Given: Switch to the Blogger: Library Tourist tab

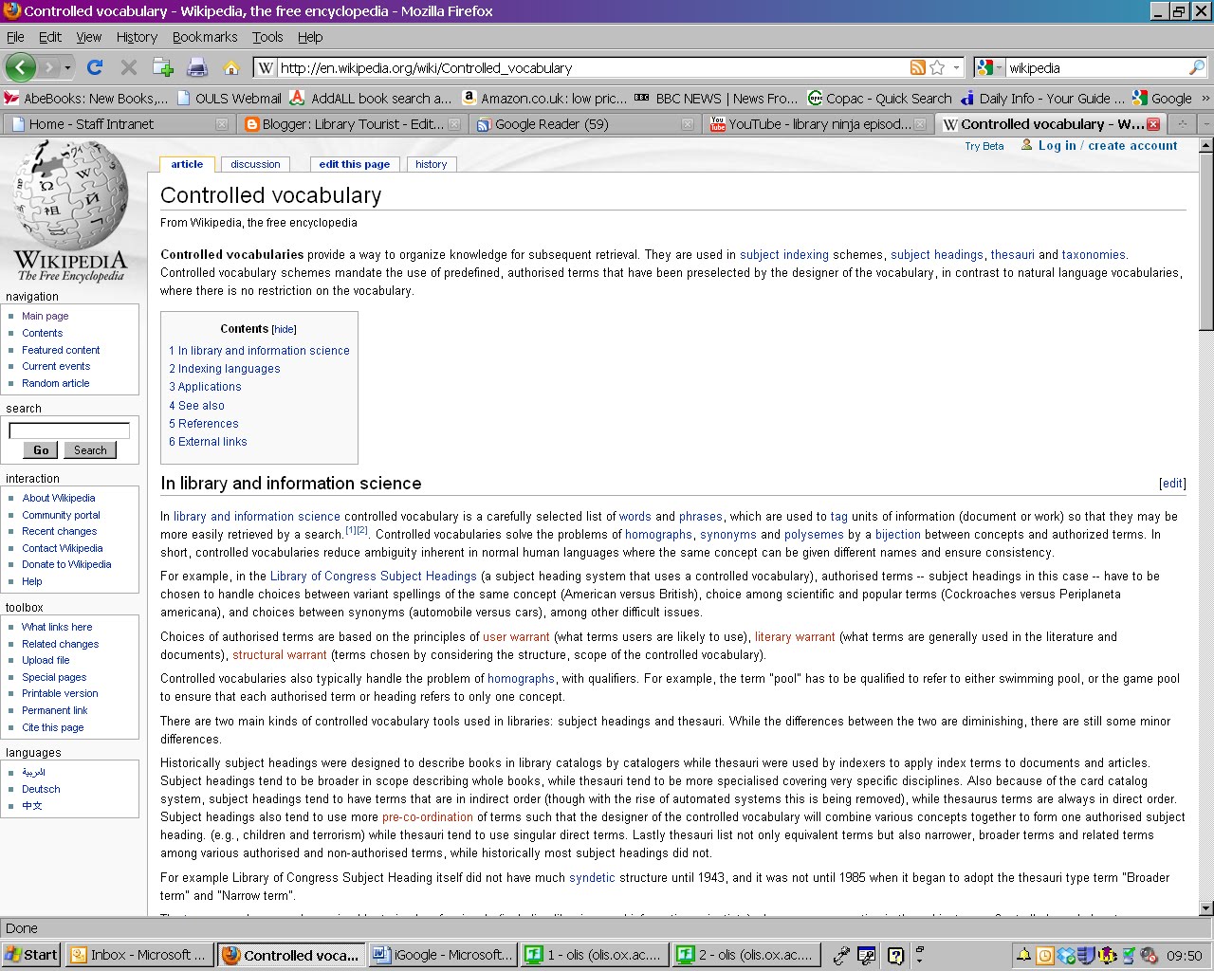Looking at the screenshot, I should tap(351, 124).
